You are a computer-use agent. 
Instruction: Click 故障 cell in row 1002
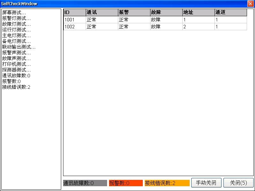coord(166,27)
